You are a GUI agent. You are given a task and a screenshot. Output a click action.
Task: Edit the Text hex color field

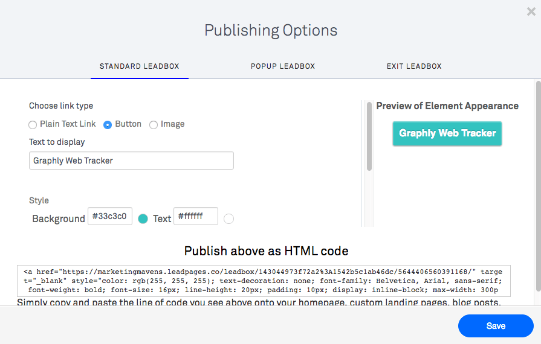196,216
